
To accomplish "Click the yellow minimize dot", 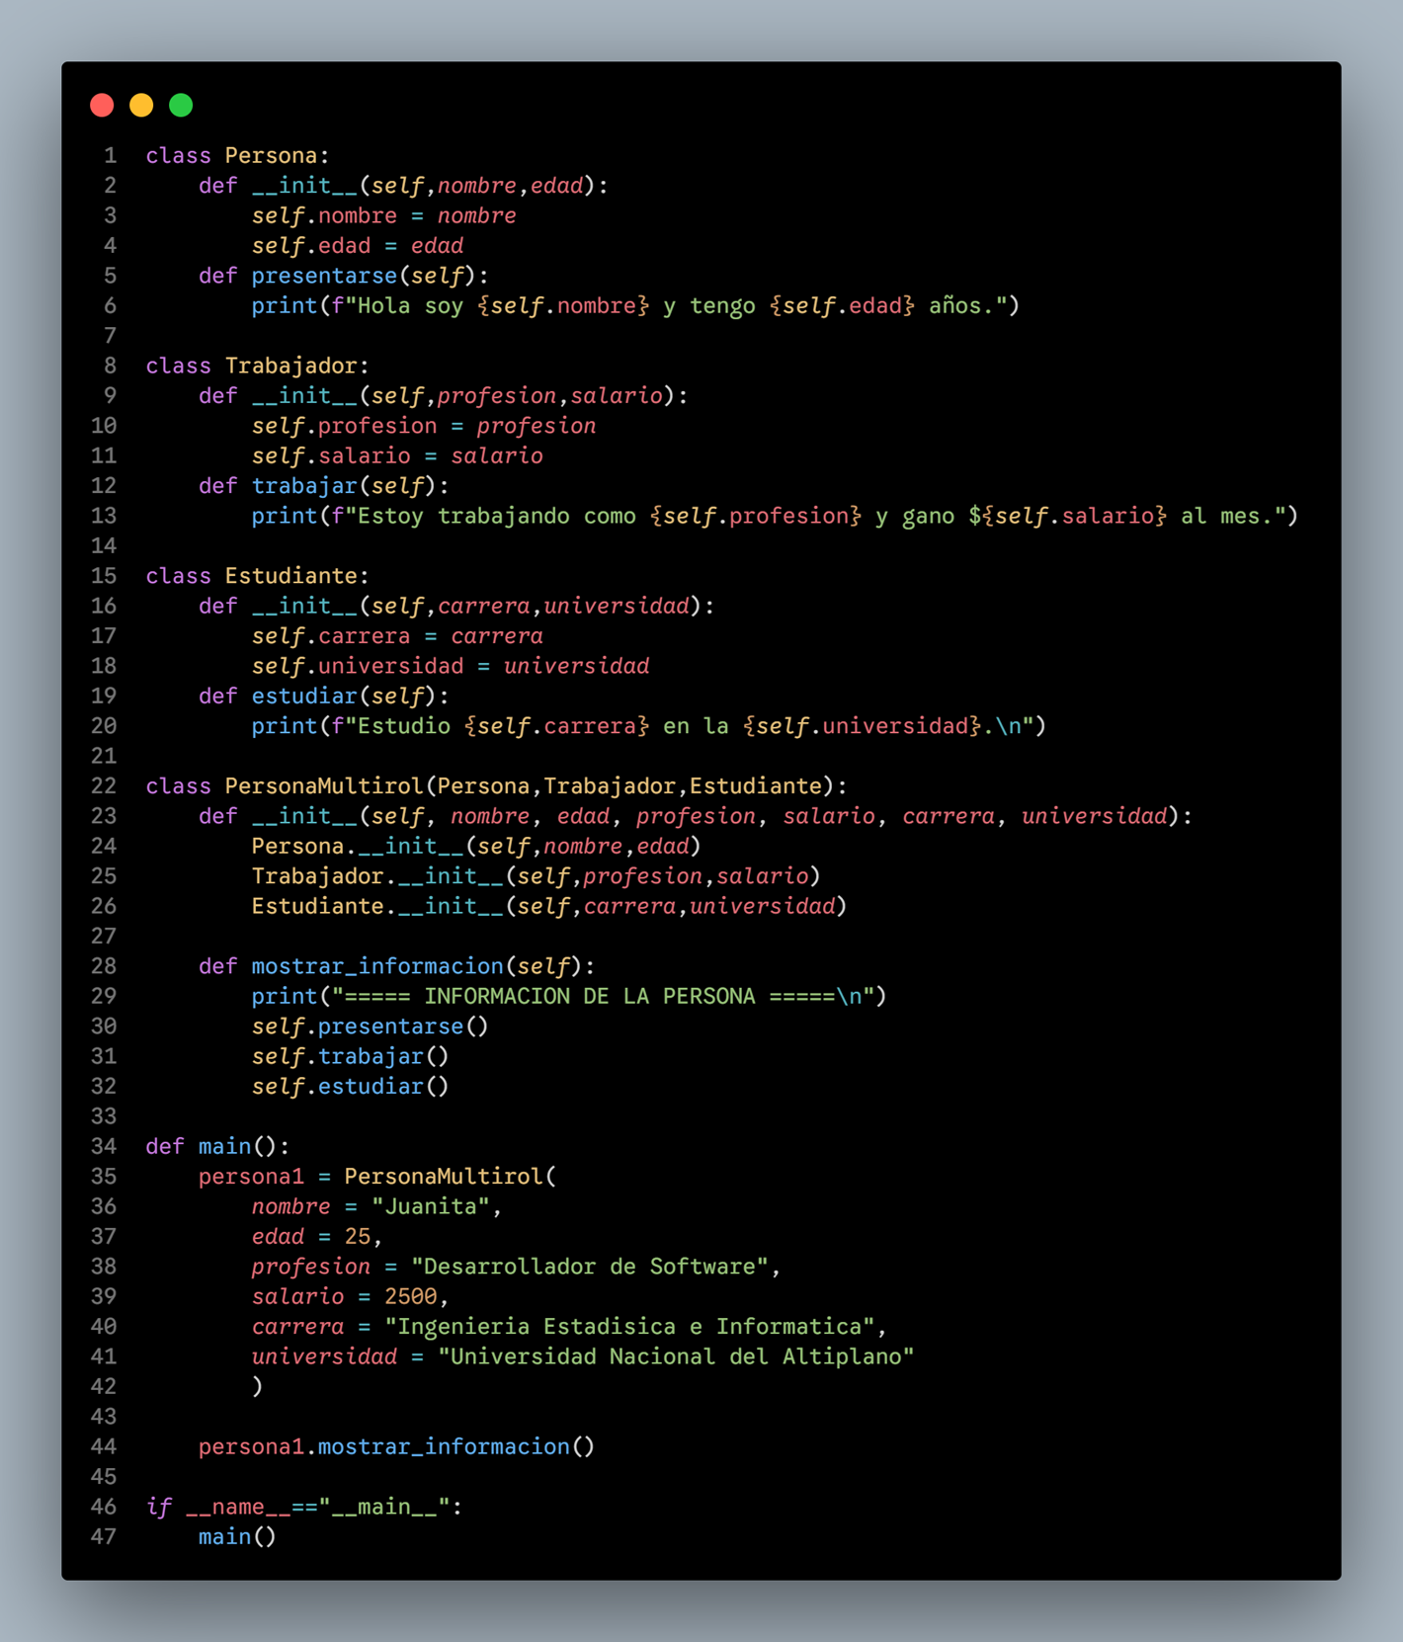I will pyautogui.click(x=141, y=106).
